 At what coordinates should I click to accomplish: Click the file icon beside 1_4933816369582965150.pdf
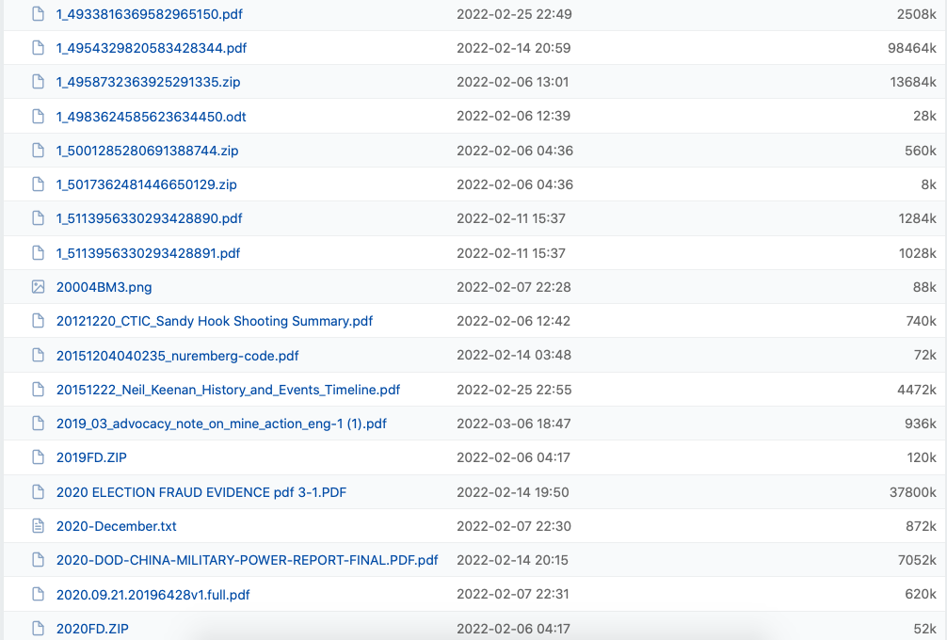click(38, 14)
